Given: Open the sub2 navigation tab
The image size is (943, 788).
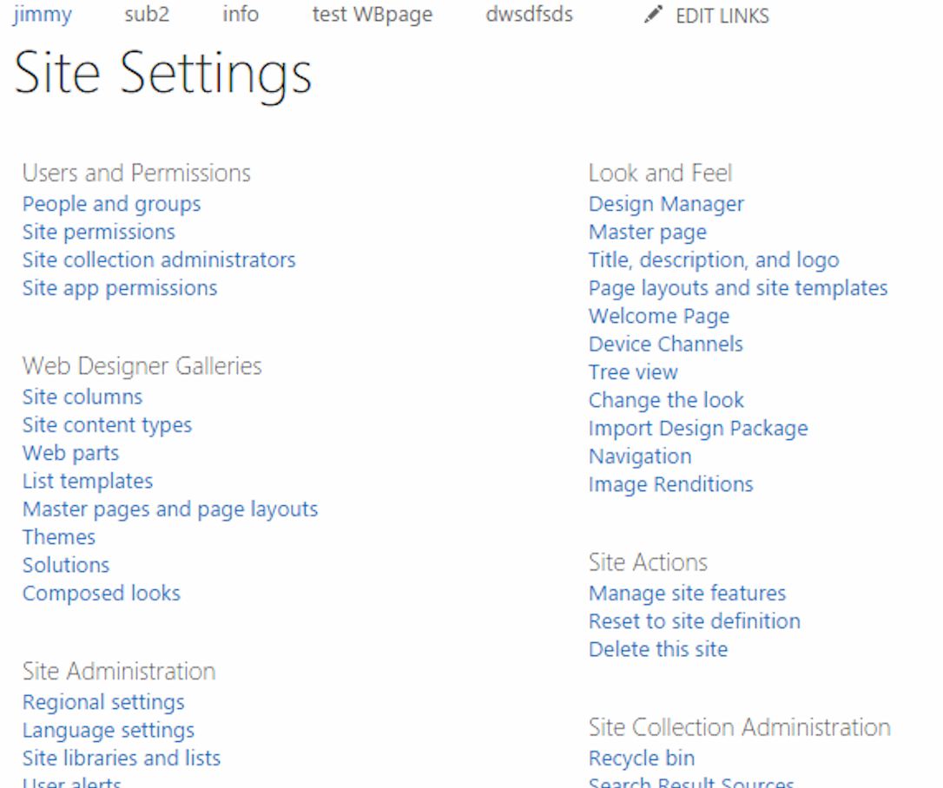Looking at the screenshot, I should 146,15.
